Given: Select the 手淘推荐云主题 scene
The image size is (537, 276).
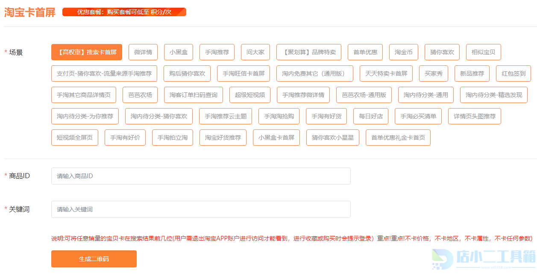Looking at the screenshot, I should (226, 116).
